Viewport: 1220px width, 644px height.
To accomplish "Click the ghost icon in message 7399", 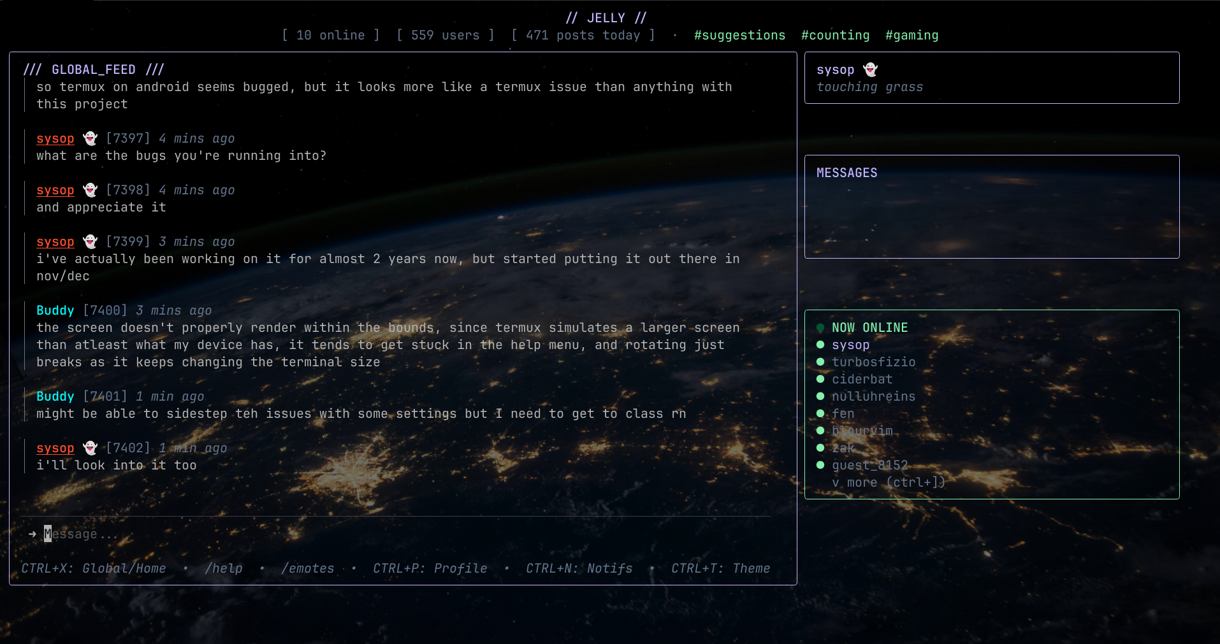I will pos(90,241).
